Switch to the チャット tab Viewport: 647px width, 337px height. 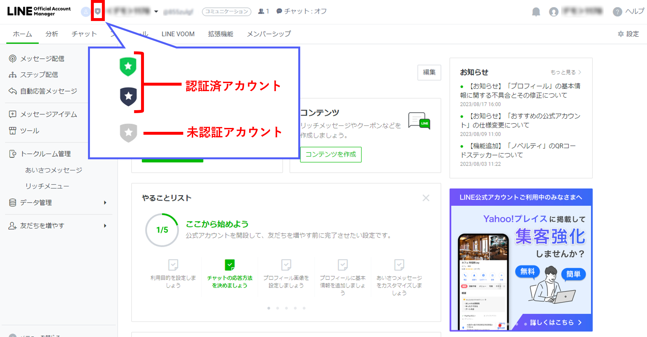pyautogui.click(x=84, y=34)
